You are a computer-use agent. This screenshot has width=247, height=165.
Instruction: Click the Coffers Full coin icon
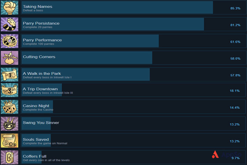click(10, 157)
